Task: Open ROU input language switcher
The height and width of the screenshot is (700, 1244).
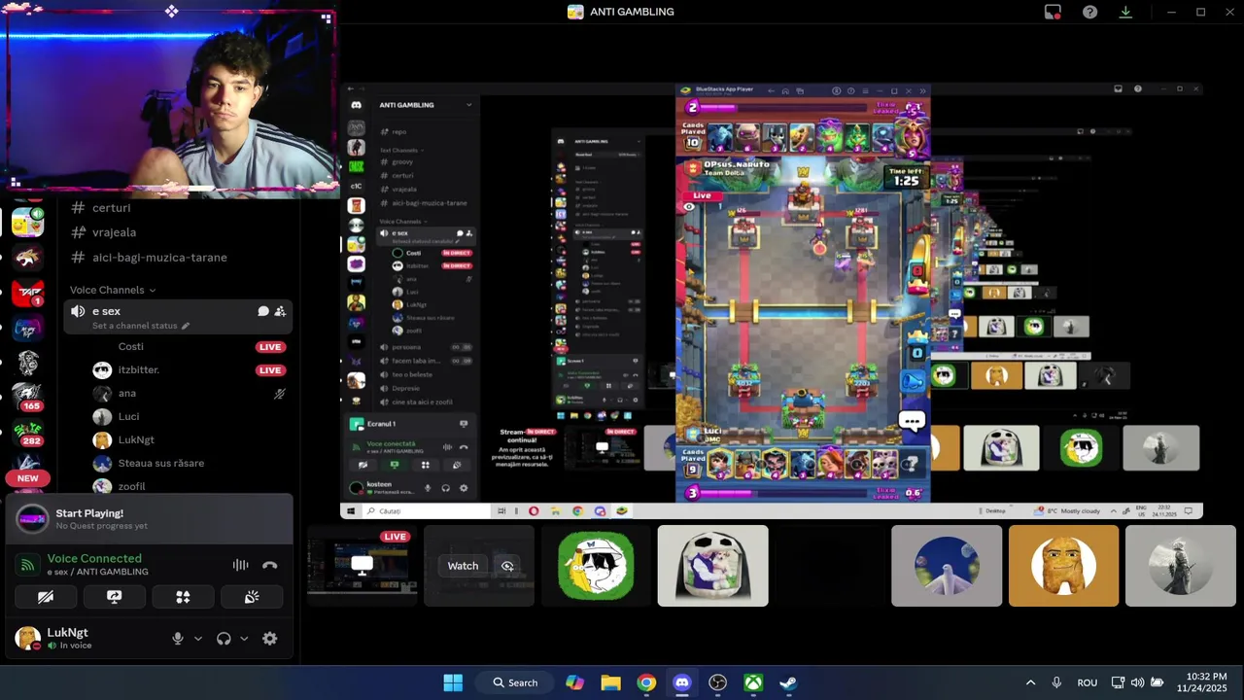Action: pos(1088,682)
